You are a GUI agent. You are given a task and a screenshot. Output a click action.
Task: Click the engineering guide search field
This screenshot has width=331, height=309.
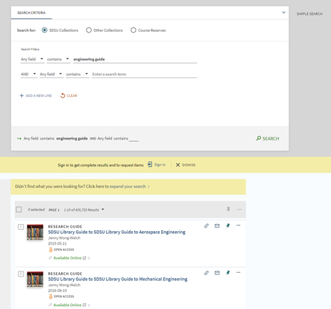click(135, 60)
